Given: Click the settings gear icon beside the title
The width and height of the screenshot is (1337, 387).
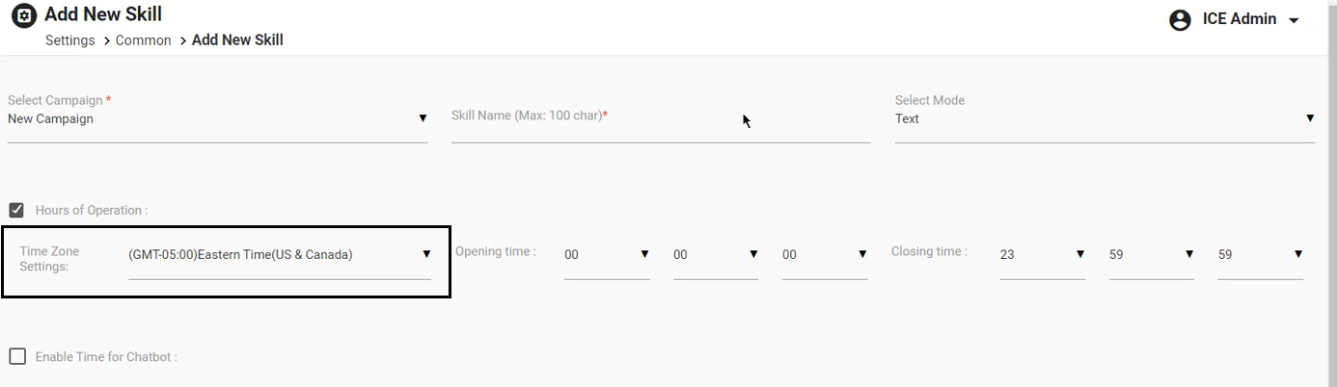Looking at the screenshot, I should (23, 16).
